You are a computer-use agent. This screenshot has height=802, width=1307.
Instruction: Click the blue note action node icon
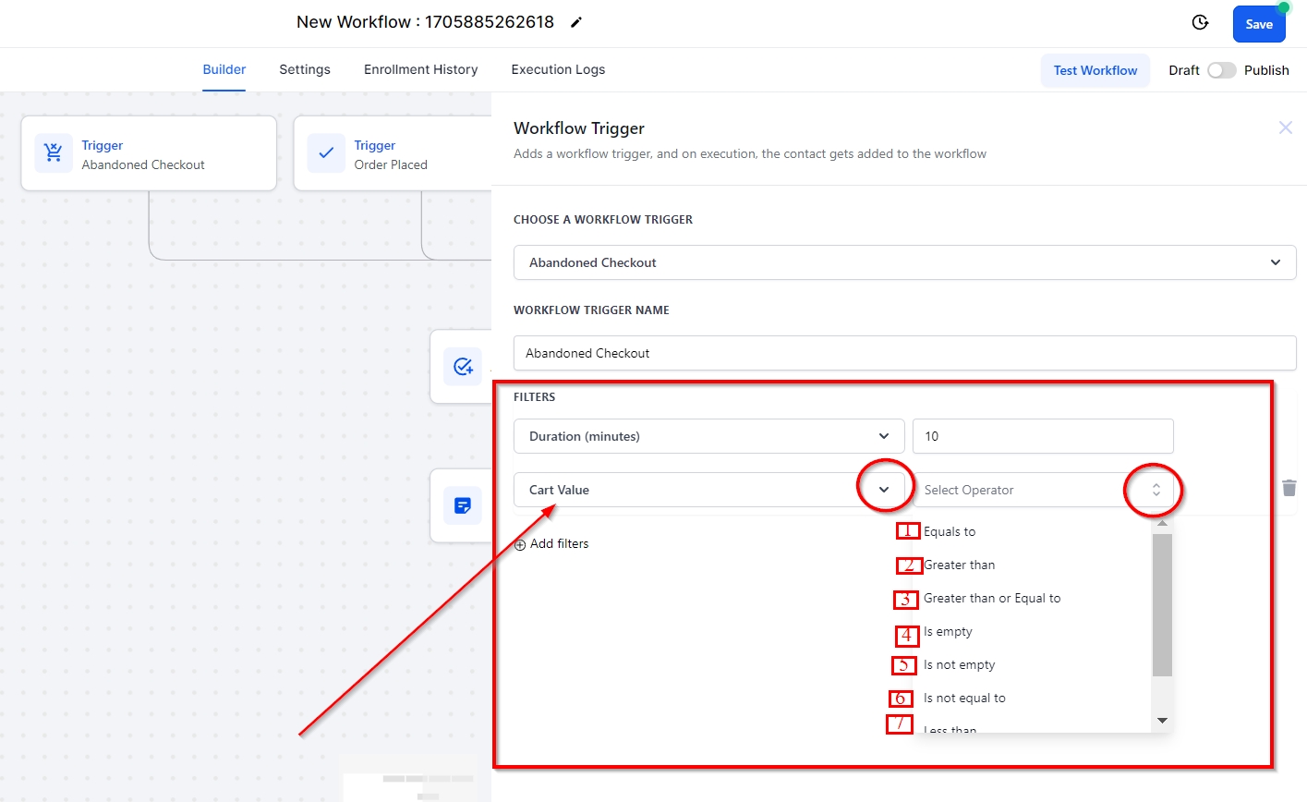(x=463, y=505)
